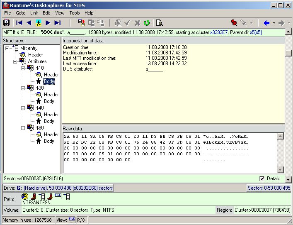Click the Raw data scrollbar down arrow
293x225 pixels.
[280, 170]
